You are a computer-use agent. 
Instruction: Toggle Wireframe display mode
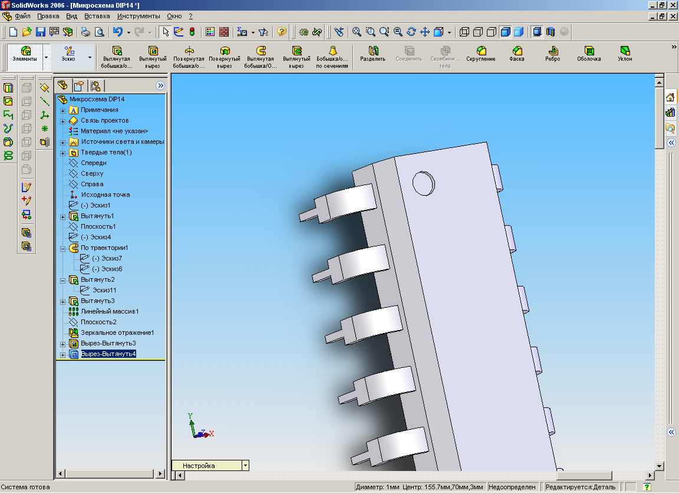tap(464, 32)
